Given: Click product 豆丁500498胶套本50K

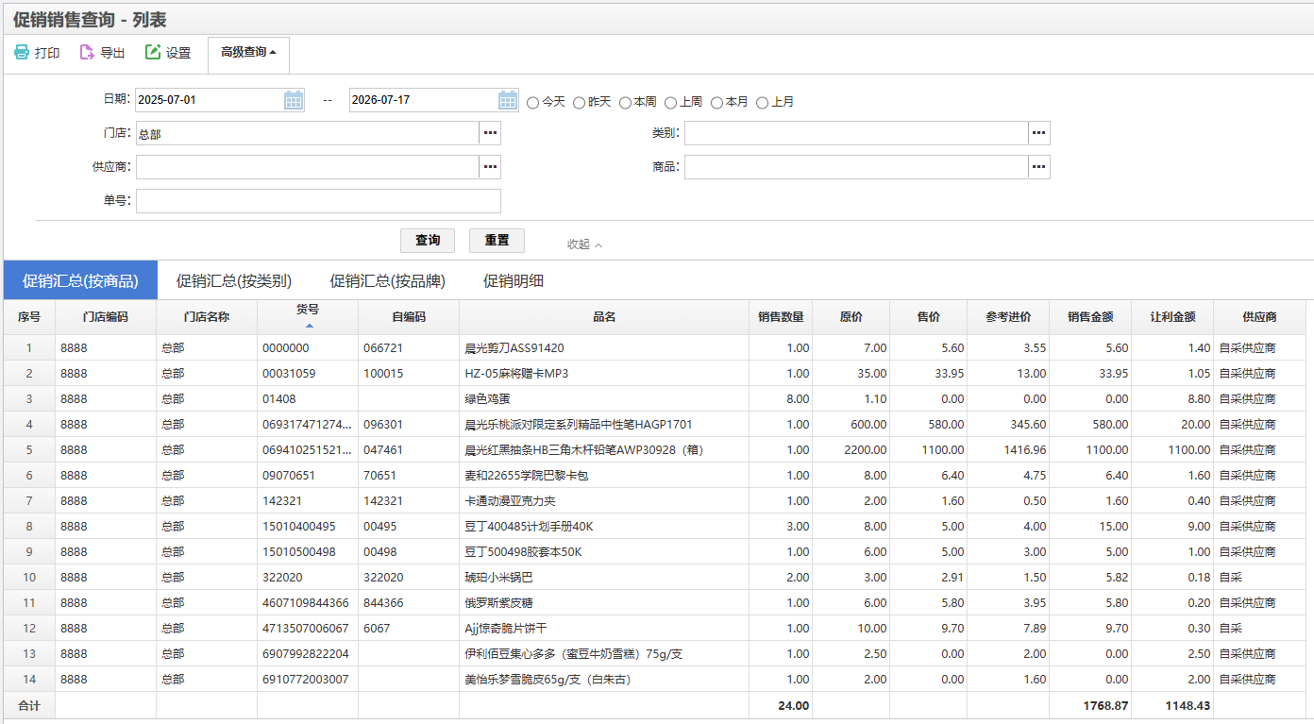Looking at the screenshot, I should (523, 552).
